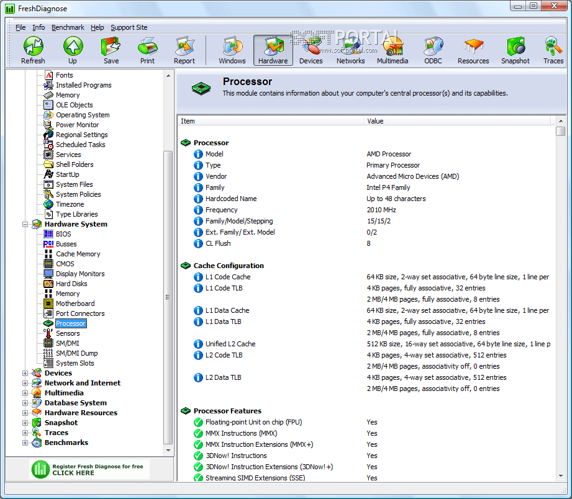Expand the Hardware Resources tree node

pyautogui.click(x=25, y=413)
